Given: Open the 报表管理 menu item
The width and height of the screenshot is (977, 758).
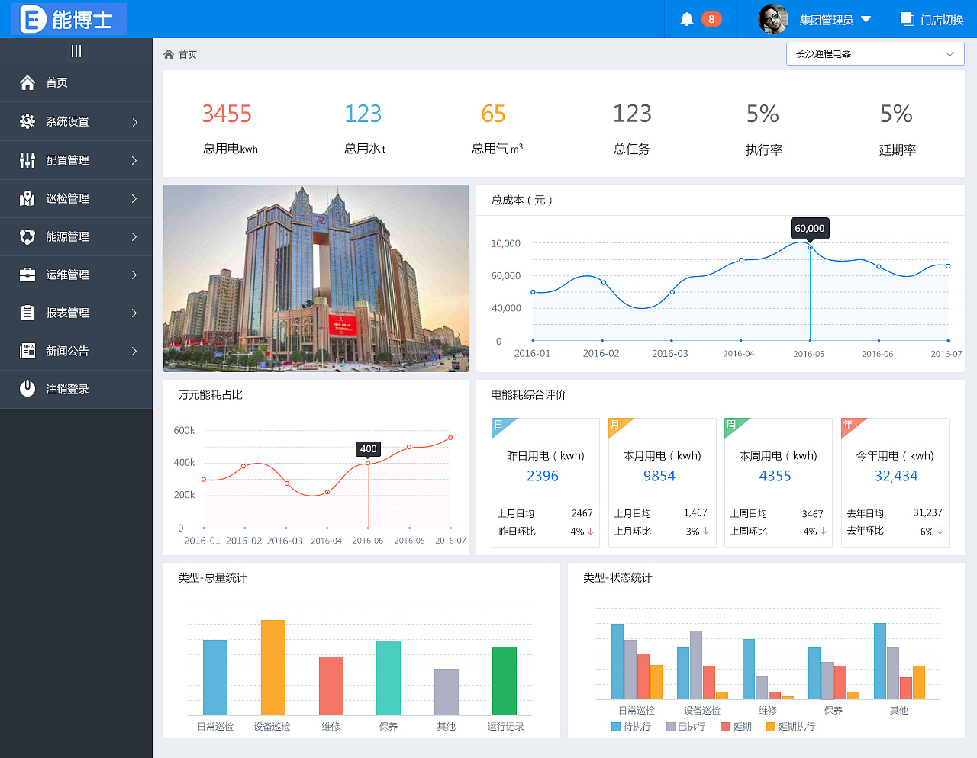Looking at the screenshot, I should [76, 313].
